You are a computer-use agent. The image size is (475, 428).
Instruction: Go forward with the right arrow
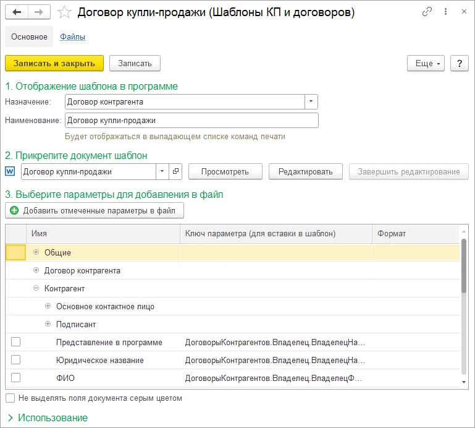(x=39, y=12)
